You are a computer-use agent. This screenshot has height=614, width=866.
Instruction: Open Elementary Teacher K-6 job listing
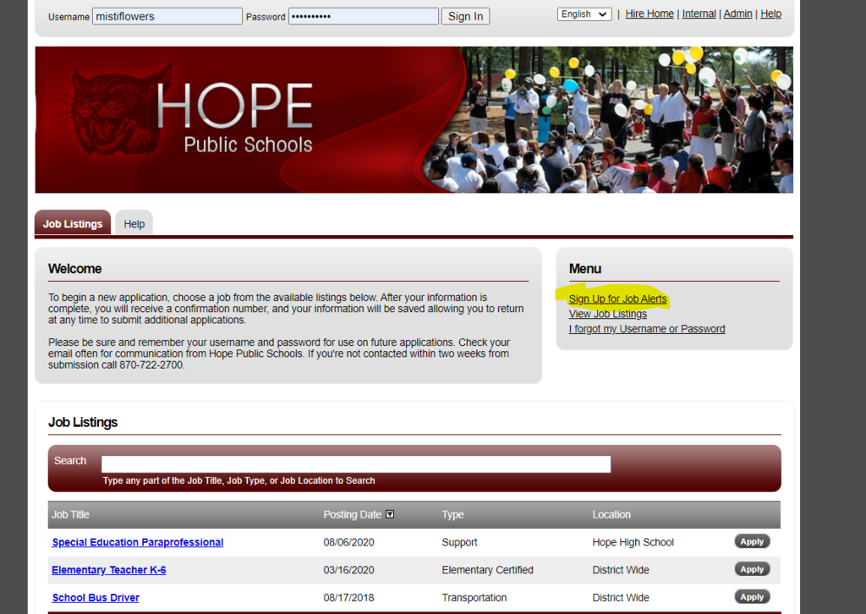click(109, 570)
